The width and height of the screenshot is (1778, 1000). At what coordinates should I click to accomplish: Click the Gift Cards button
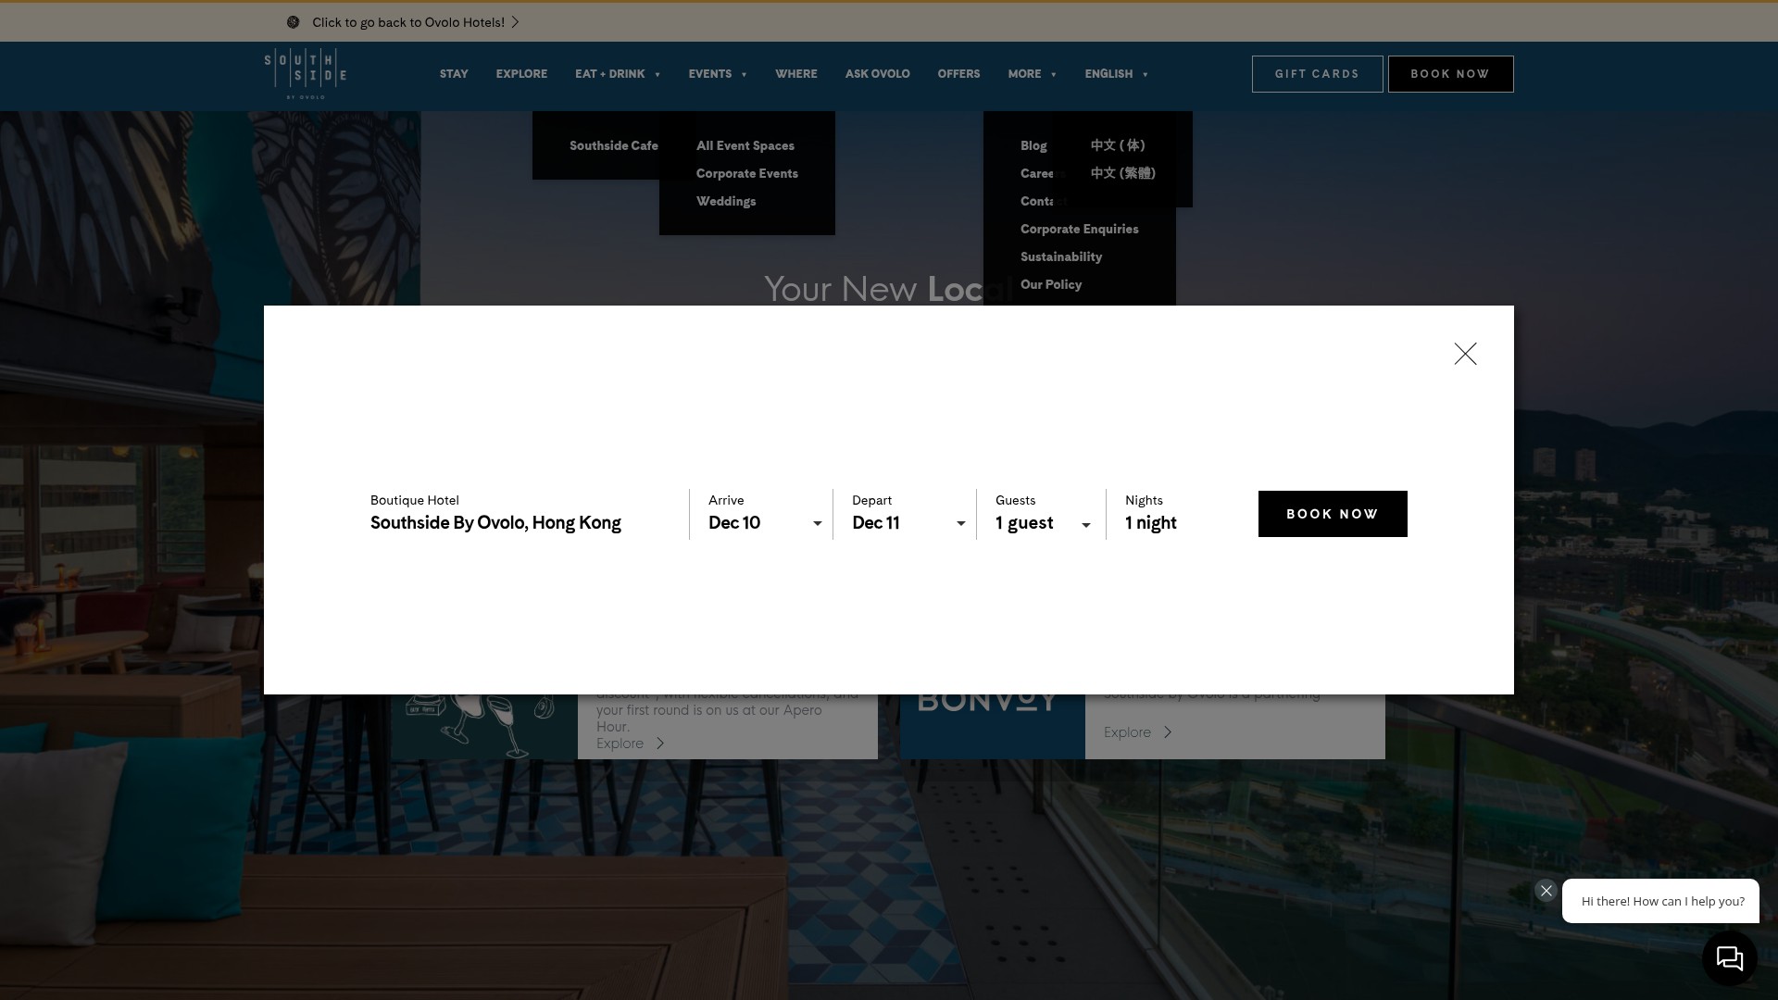coord(1317,74)
